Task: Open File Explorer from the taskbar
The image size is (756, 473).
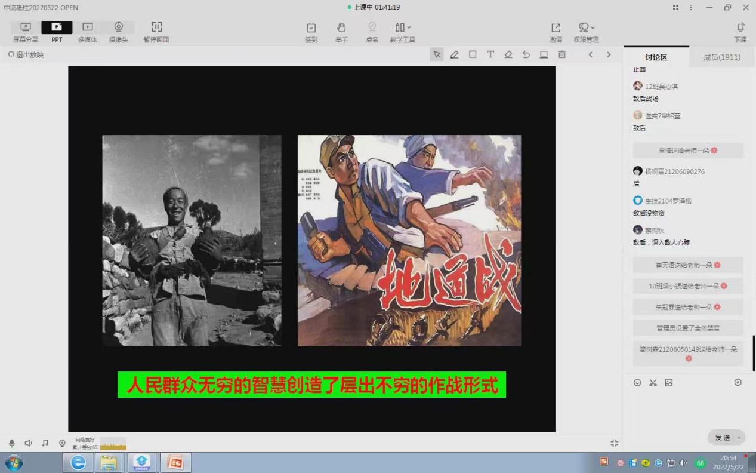Action: 109,462
